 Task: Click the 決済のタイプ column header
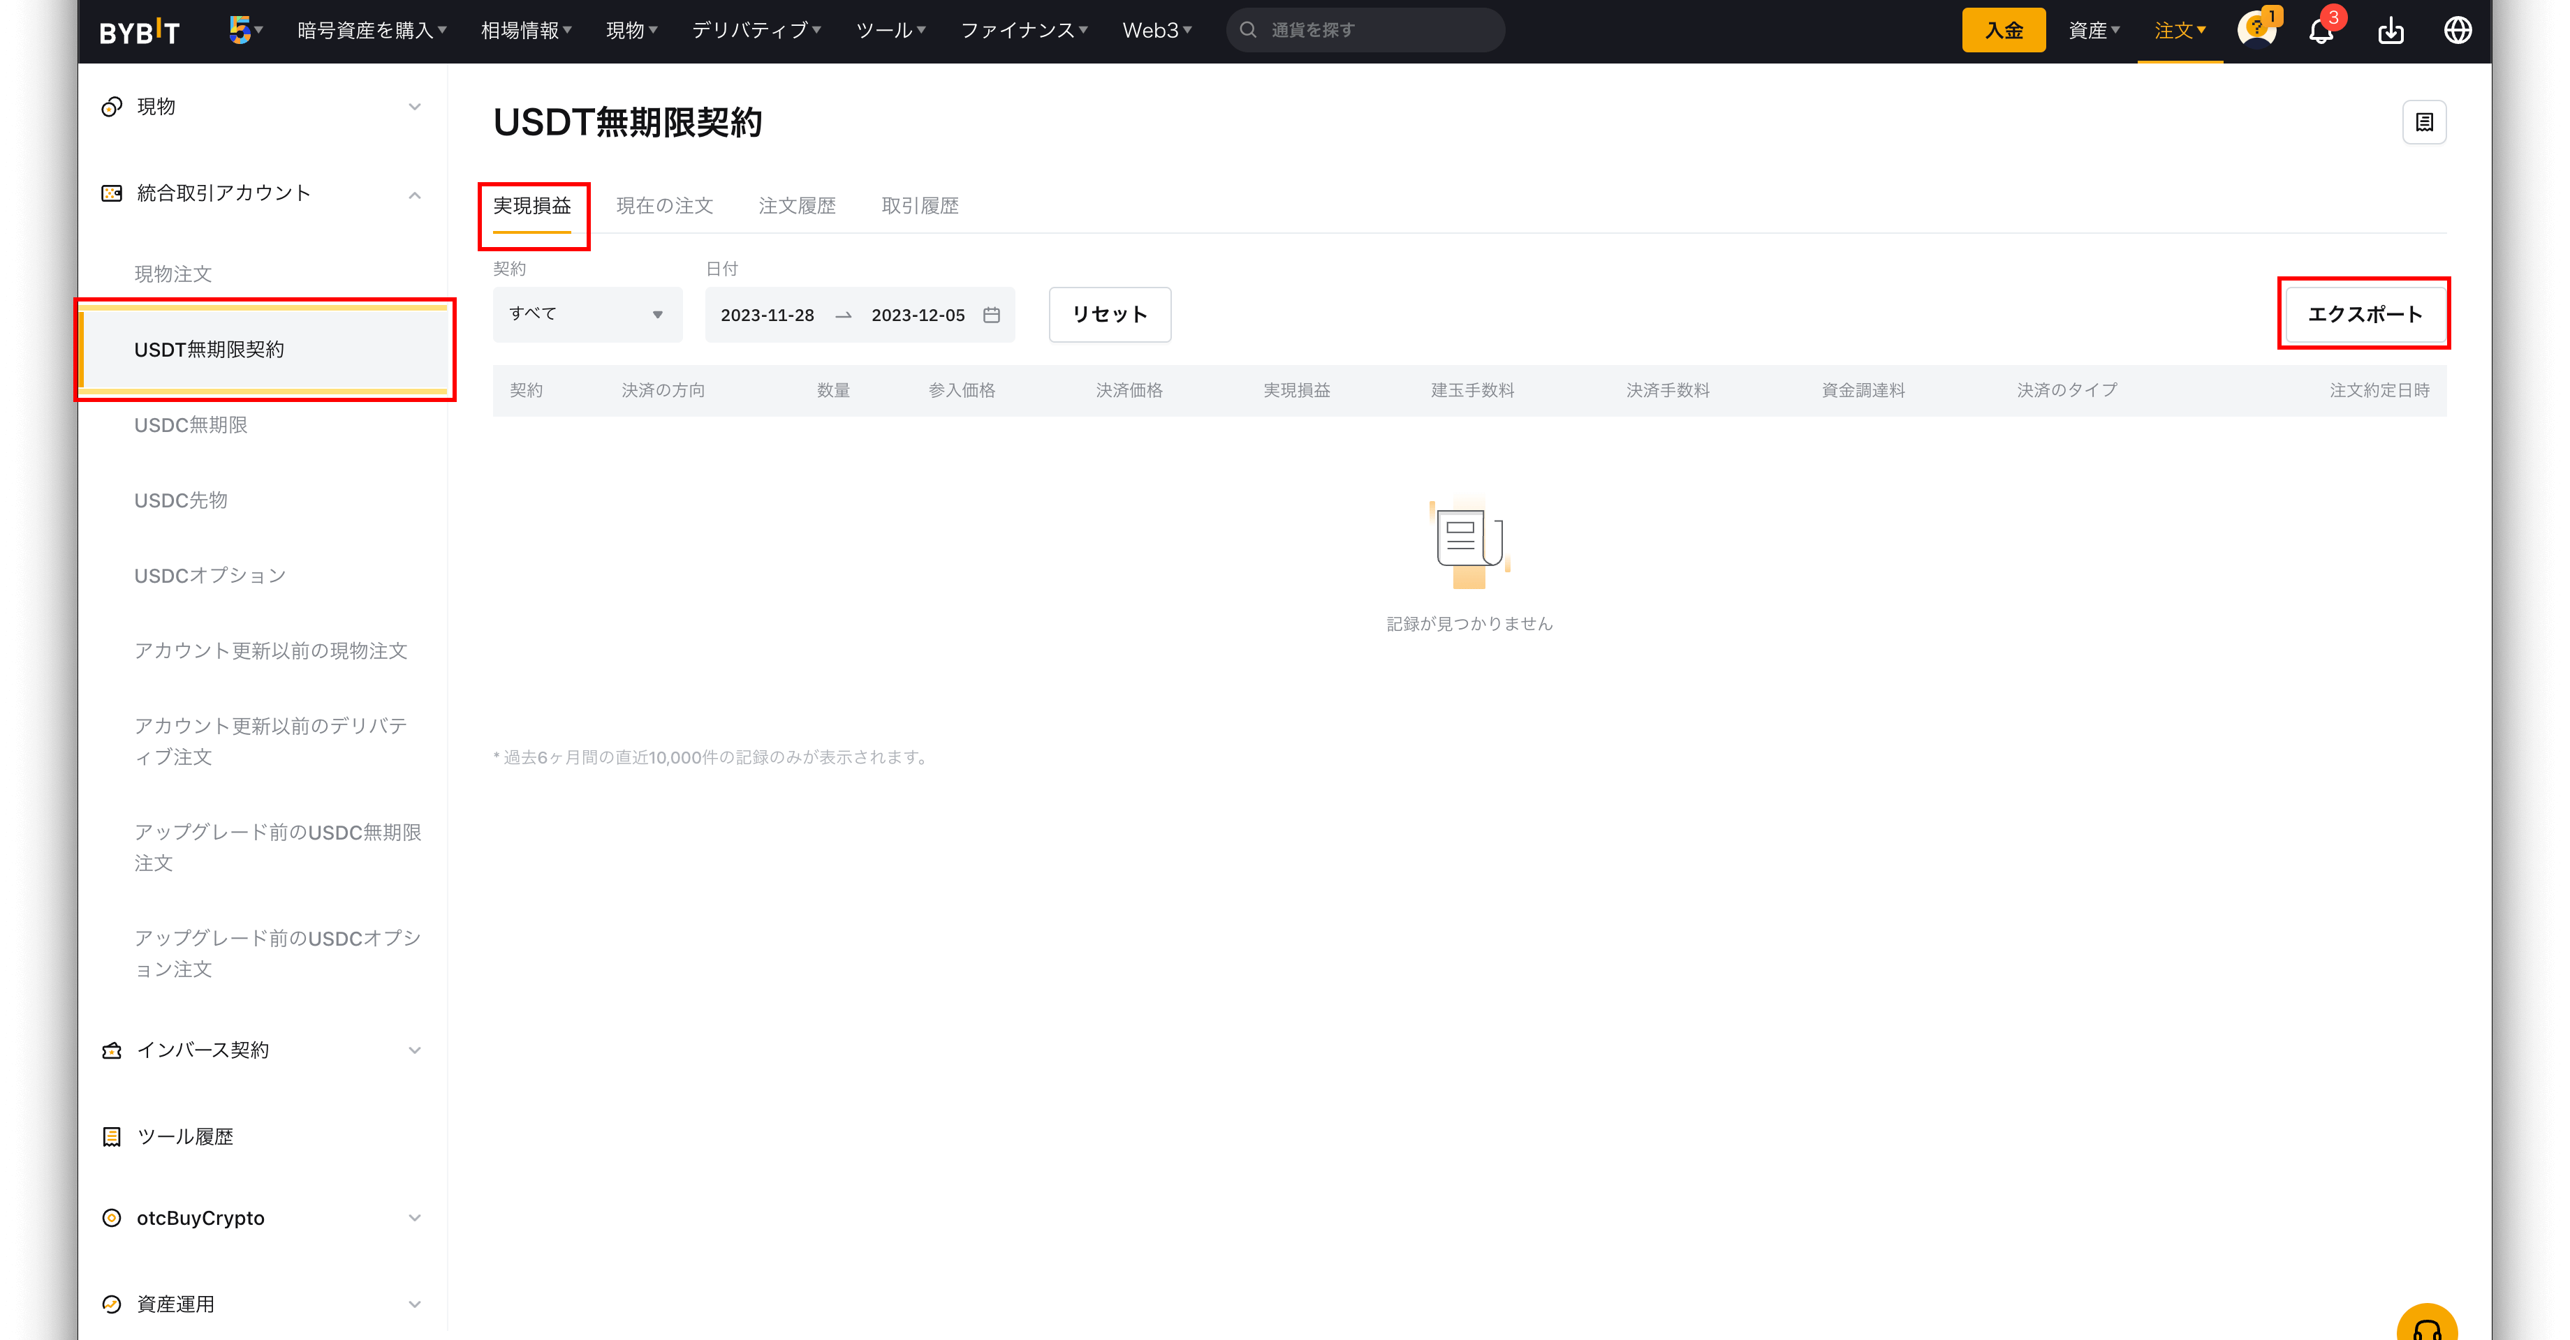point(2067,391)
